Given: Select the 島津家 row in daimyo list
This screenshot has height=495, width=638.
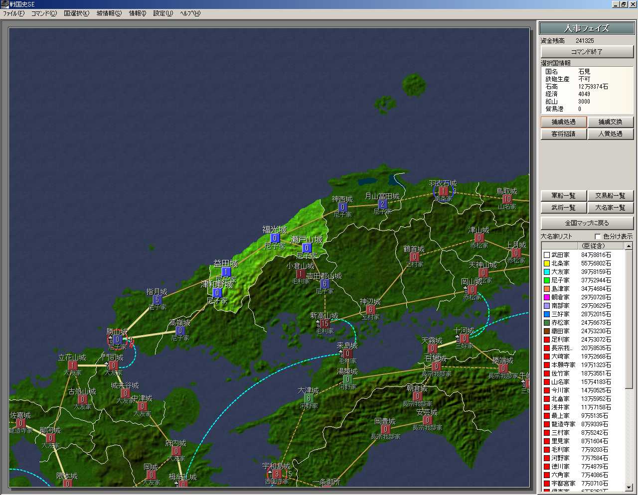Looking at the screenshot, I should (x=583, y=289).
